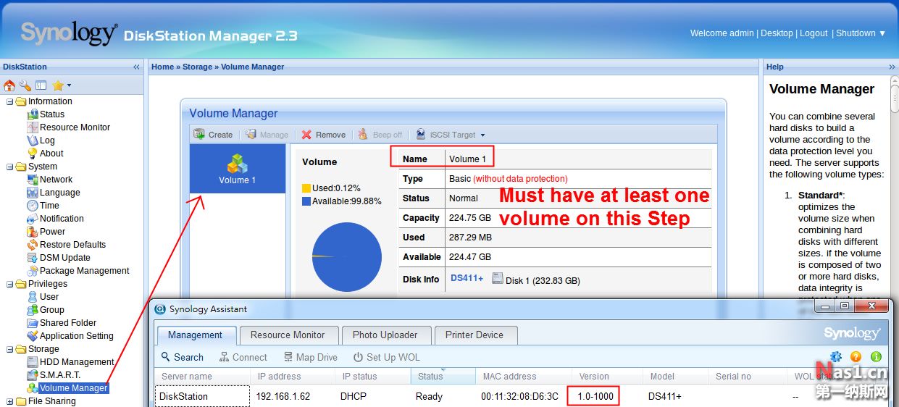899x407 pixels.
Task: Click Manage in Volume Manager toolbar
Action: click(267, 135)
